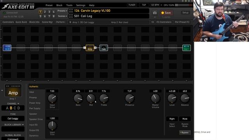Click the scene number stepper icon
This screenshot has width=249, height=140.
71,16
